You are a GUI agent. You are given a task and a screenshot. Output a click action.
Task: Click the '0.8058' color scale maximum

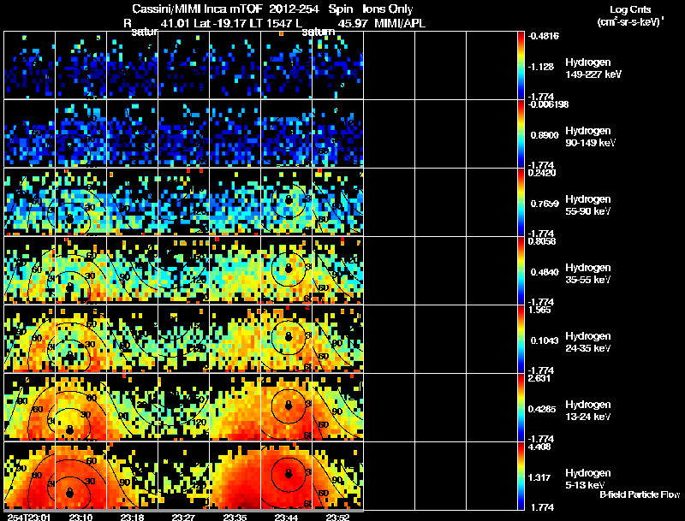542,242
